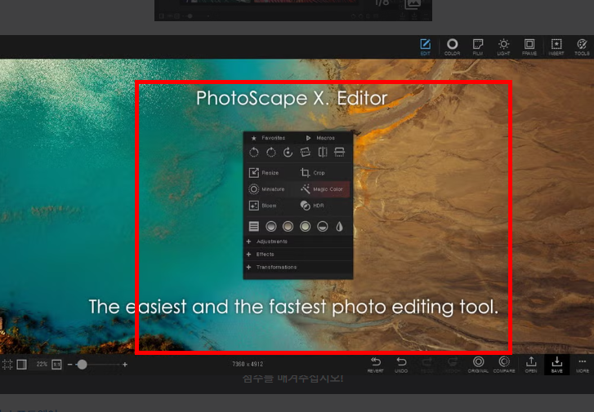Click the rotate clockwise icon
The image size is (594, 412).
click(271, 153)
